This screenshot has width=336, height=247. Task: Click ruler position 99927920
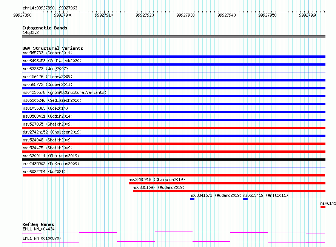click(x=145, y=15)
